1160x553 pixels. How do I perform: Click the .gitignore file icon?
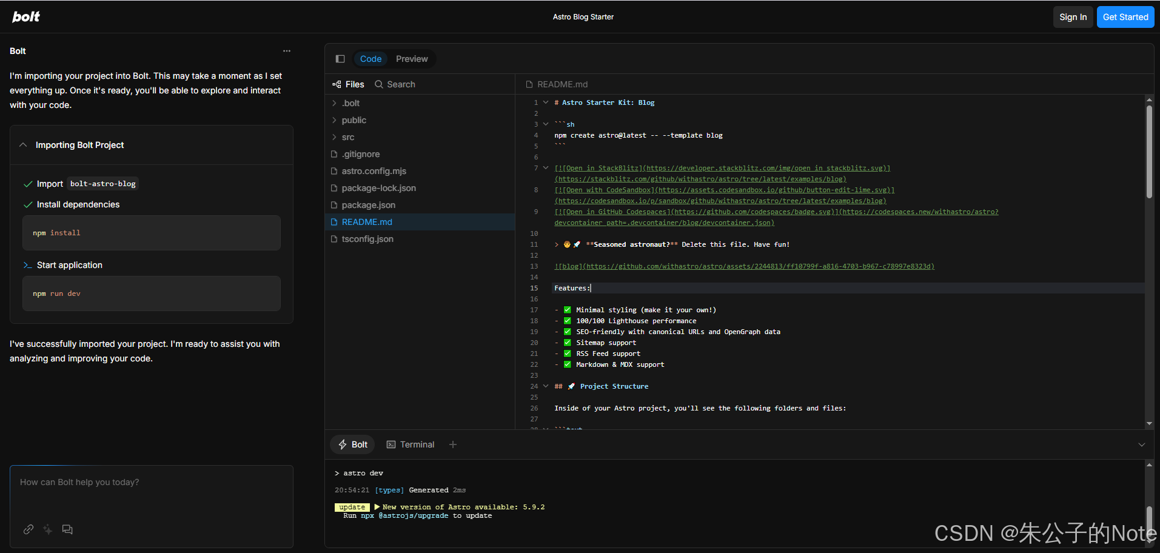click(334, 154)
